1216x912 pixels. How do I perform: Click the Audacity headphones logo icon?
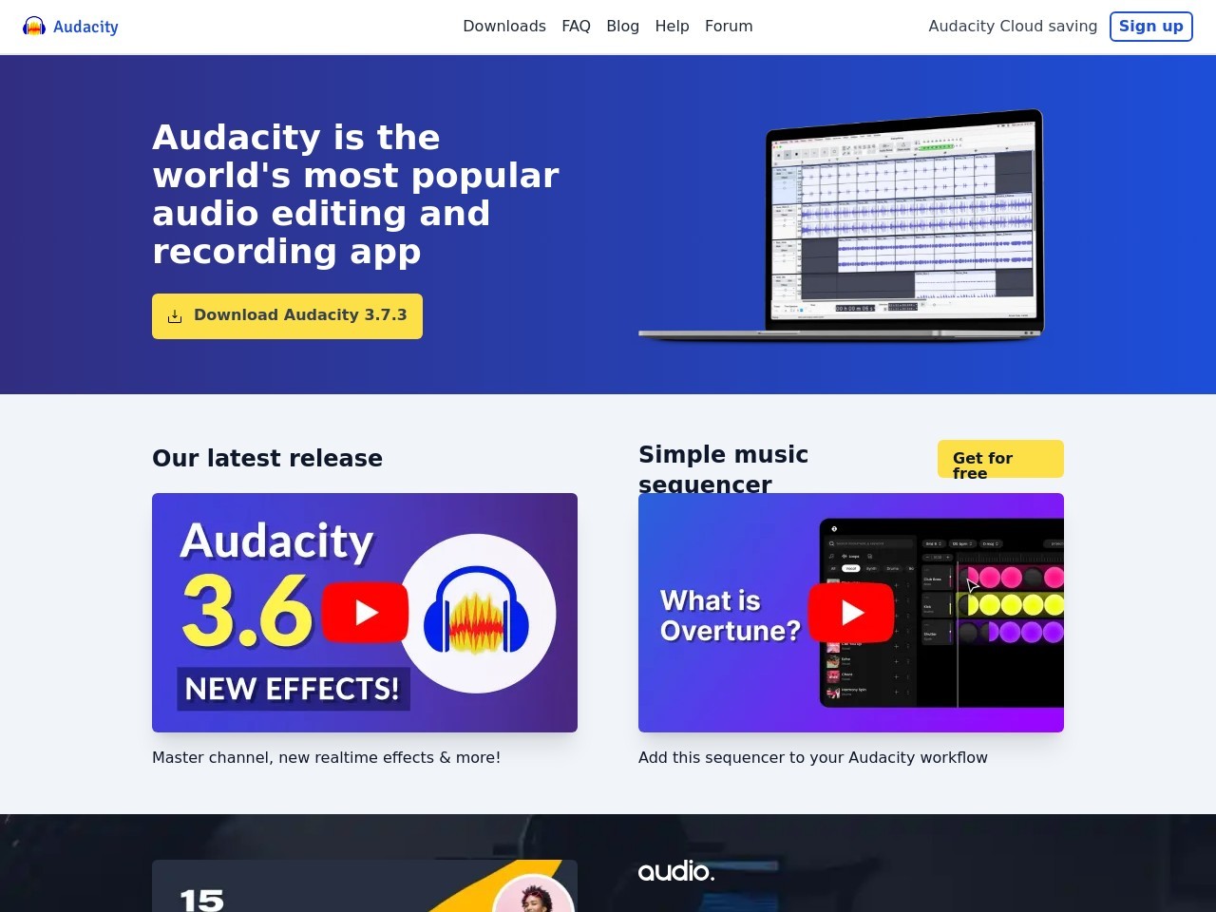pyautogui.click(x=34, y=27)
